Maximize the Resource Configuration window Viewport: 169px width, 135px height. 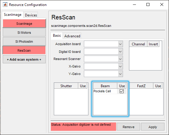(x=148, y=4)
